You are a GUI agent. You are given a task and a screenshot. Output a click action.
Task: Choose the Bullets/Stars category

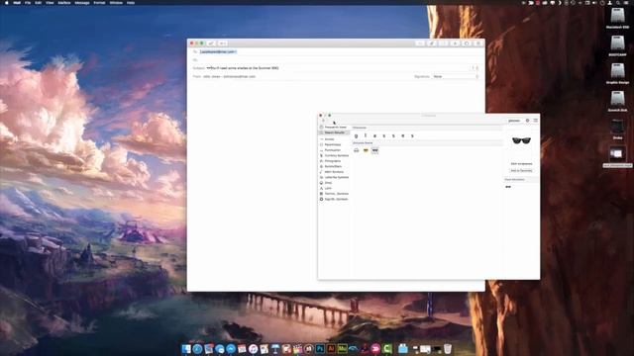coord(334,166)
